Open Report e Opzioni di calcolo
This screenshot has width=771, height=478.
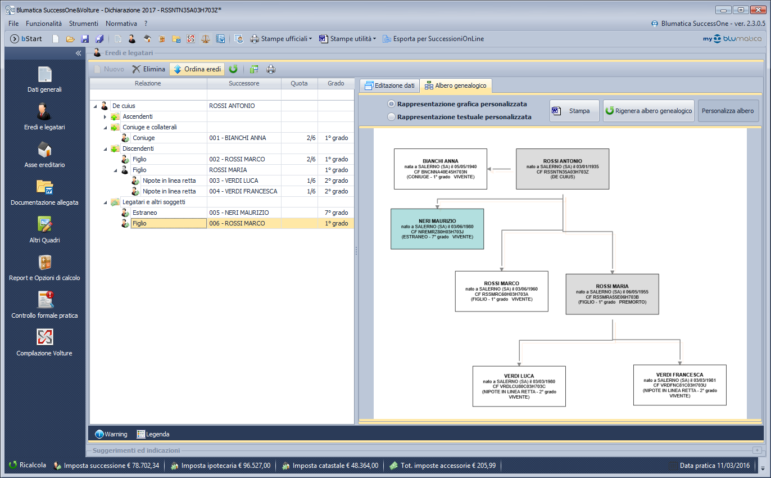tap(44, 268)
